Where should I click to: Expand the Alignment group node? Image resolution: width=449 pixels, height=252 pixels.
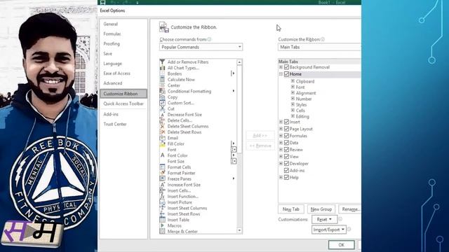coord(293,93)
